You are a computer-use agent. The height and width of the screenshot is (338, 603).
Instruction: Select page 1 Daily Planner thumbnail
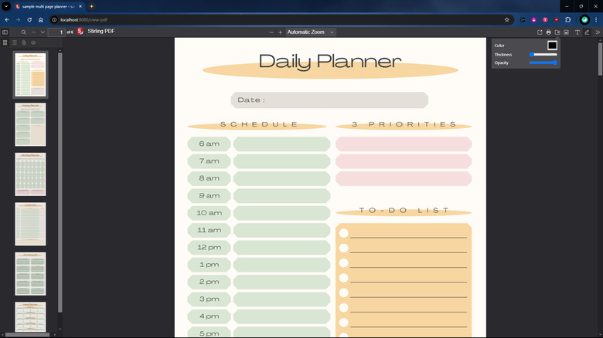[x=30, y=75]
